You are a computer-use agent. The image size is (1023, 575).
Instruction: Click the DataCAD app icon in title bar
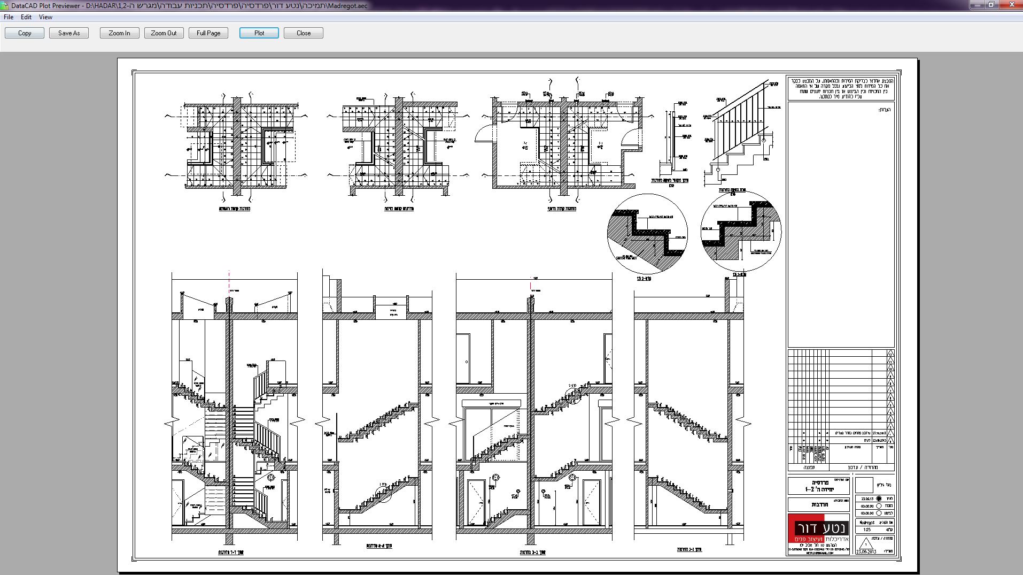pyautogui.click(x=5, y=5)
